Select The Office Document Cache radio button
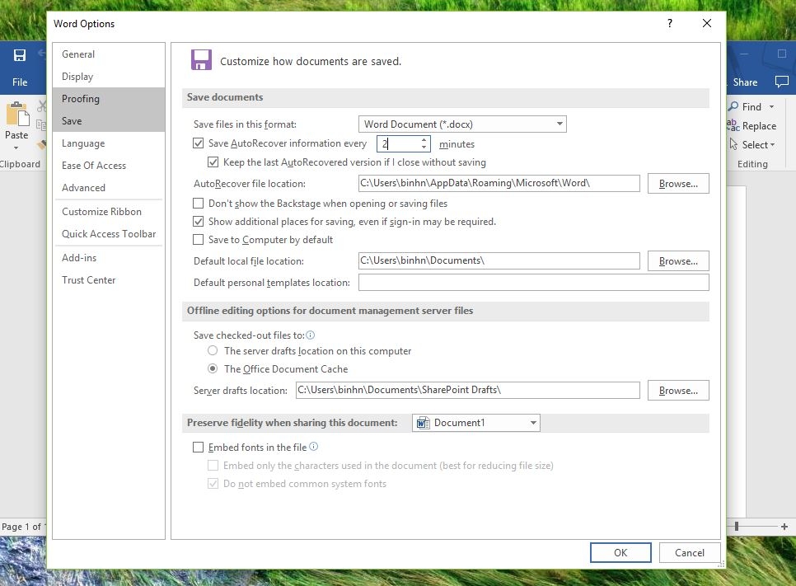This screenshot has width=796, height=586. (x=213, y=368)
